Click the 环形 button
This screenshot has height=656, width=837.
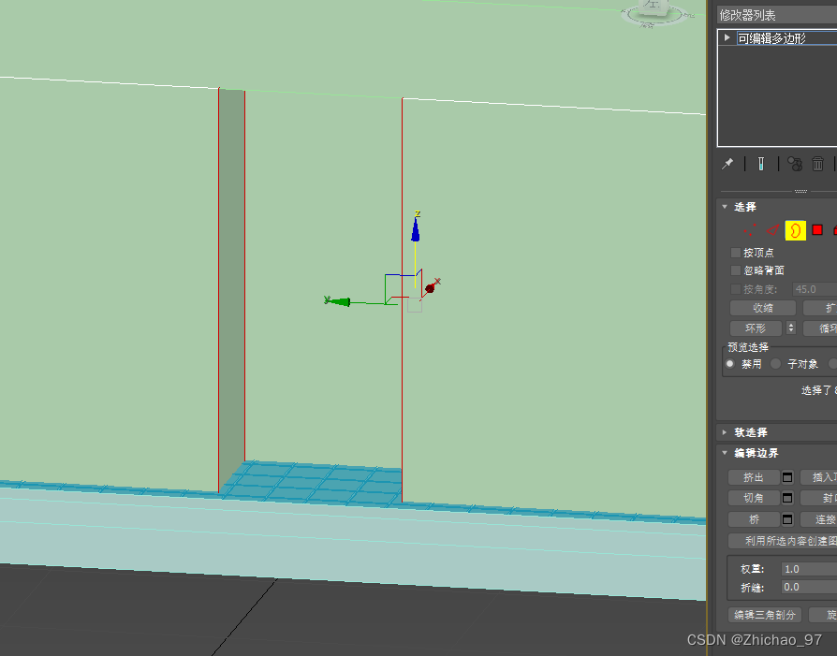pos(756,328)
